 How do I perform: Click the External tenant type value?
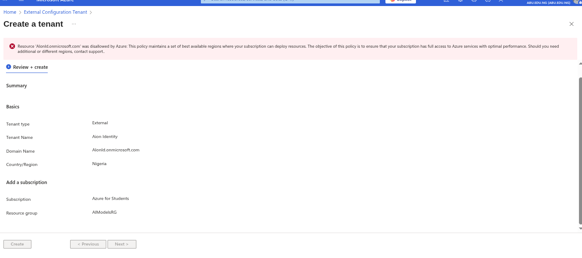tap(100, 123)
